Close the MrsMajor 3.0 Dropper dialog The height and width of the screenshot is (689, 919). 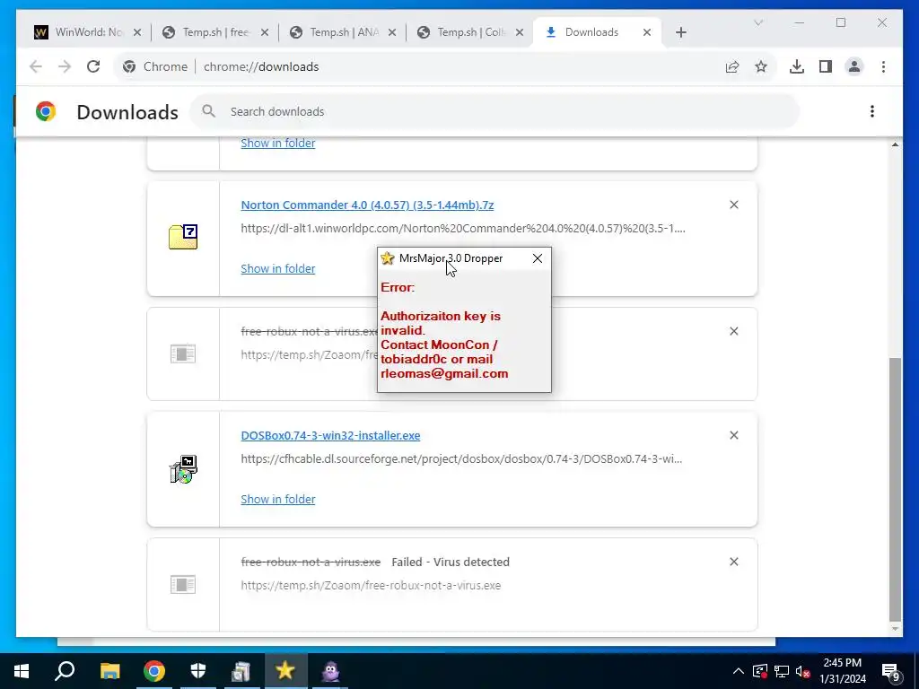coord(538,258)
